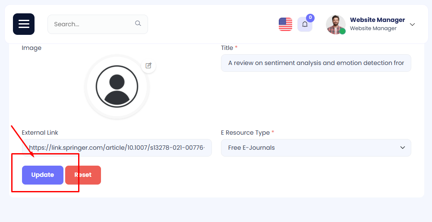
Task: Expand the user menu chevron
Action: pyautogui.click(x=412, y=25)
